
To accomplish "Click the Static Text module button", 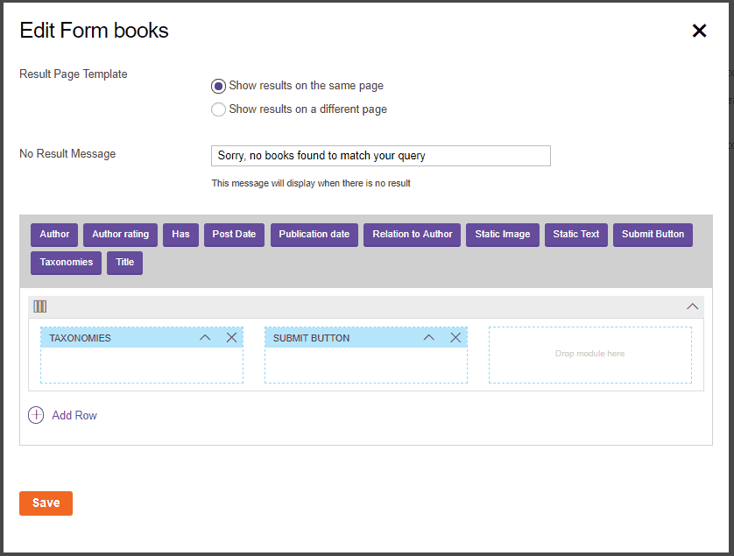I will pos(575,235).
